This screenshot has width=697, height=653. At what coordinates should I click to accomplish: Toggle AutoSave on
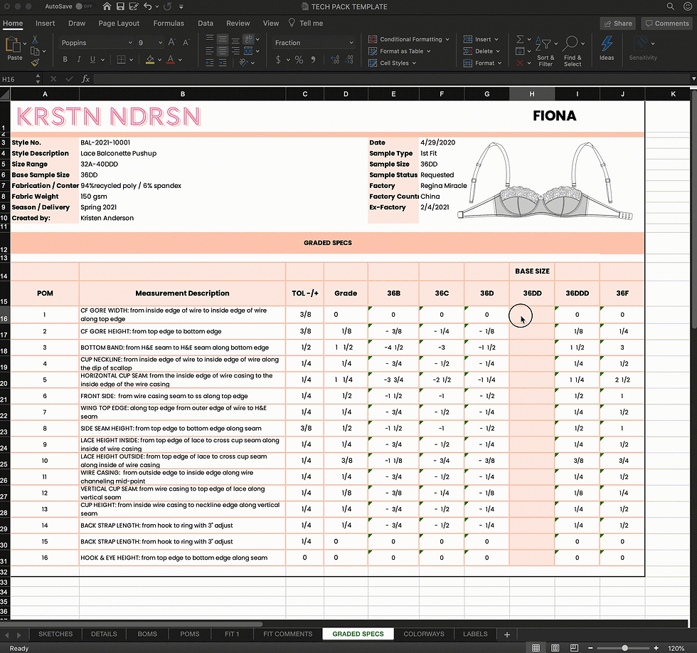[x=84, y=6]
